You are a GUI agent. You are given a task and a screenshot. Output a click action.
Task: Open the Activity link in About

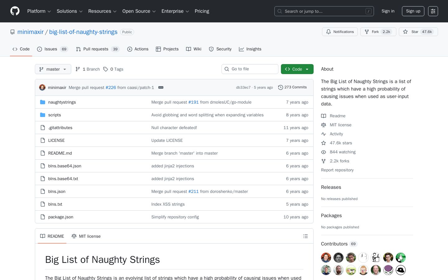point(332,134)
